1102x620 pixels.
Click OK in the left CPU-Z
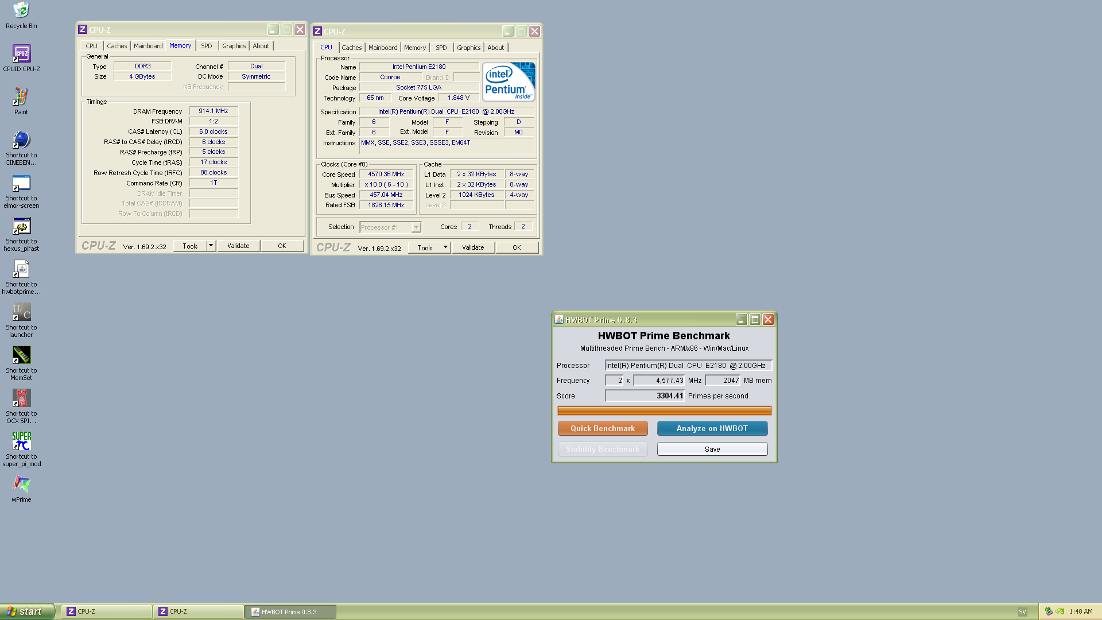(282, 246)
